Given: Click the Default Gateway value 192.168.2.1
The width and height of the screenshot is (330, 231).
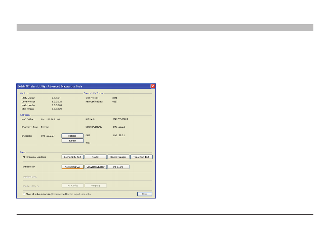Looking at the screenshot, I should pyautogui.click(x=119, y=127).
